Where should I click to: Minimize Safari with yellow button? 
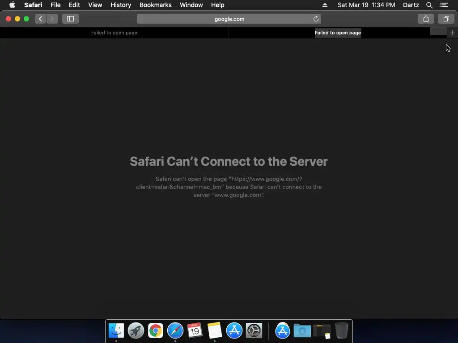[x=17, y=19]
